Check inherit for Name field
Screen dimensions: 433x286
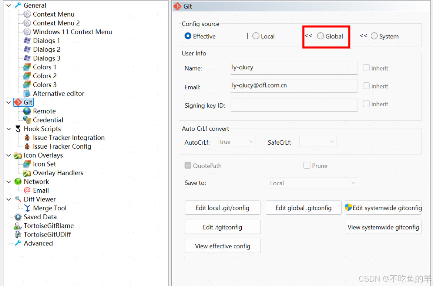click(x=366, y=68)
